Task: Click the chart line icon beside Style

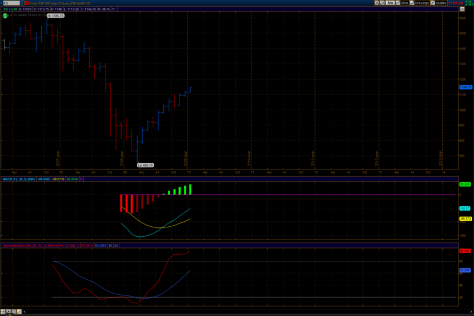Action: click(398, 3)
